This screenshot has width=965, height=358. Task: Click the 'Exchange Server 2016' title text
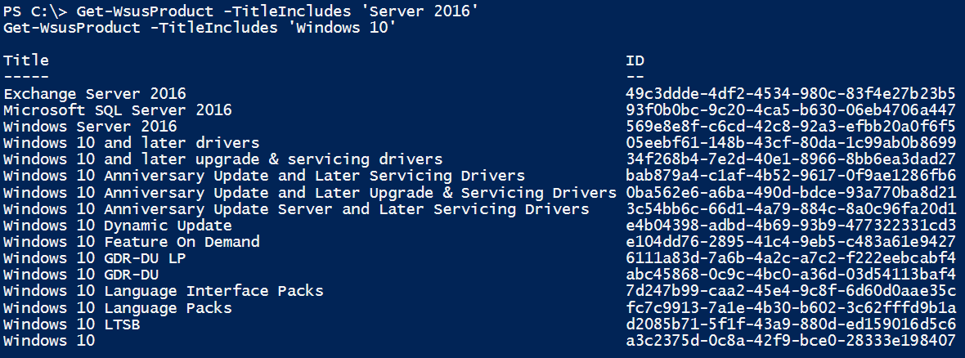(95, 93)
